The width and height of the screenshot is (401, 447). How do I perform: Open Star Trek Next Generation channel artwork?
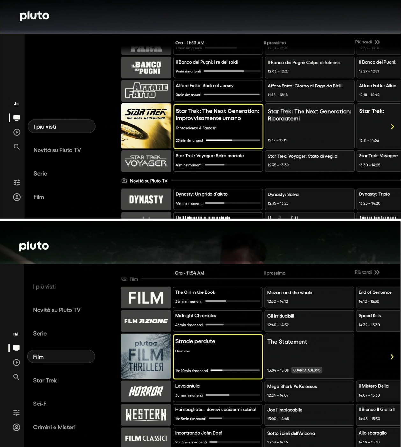tap(146, 126)
